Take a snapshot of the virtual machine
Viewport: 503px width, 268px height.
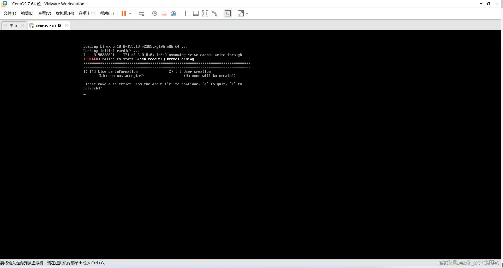[154, 14]
